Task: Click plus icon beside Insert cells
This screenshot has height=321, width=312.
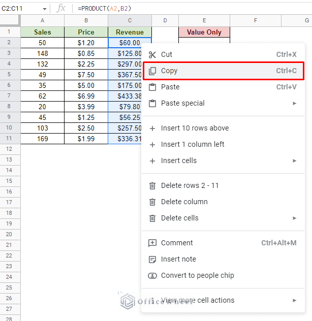Action: coord(152,161)
